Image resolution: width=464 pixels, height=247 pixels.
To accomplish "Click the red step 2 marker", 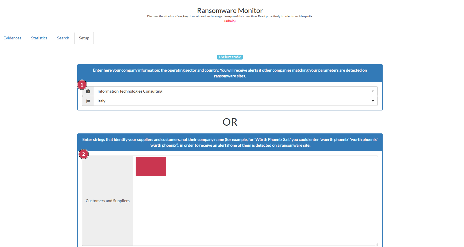I will tap(84, 154).
